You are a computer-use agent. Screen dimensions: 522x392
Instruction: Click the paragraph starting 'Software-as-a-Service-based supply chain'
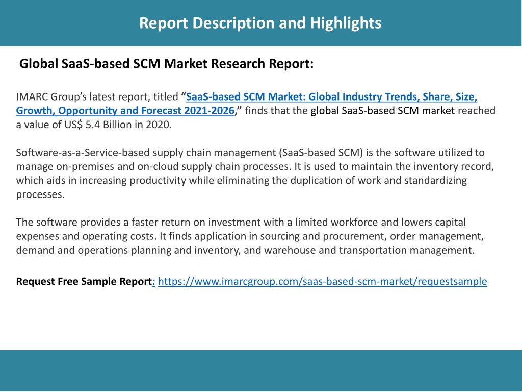(x=255, y=174)
